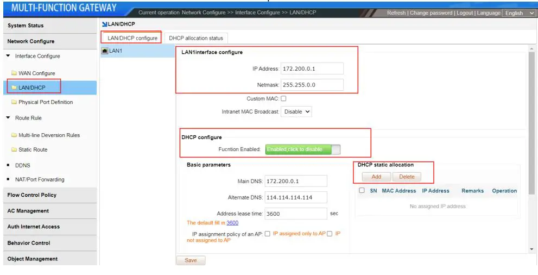The height and width of the screenshot is (275, 538).
Task: Open WAN Configure page
Action: pos(37,73)
